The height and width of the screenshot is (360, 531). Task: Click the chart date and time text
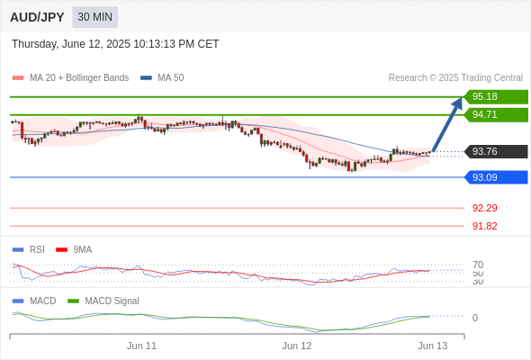coord(115,44)
